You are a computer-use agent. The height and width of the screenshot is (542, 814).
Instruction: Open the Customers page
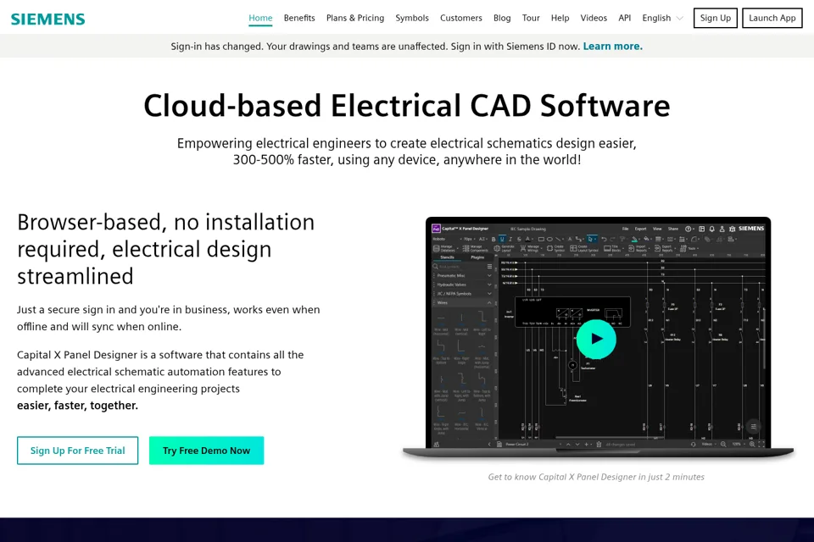[x=461, y=18]
